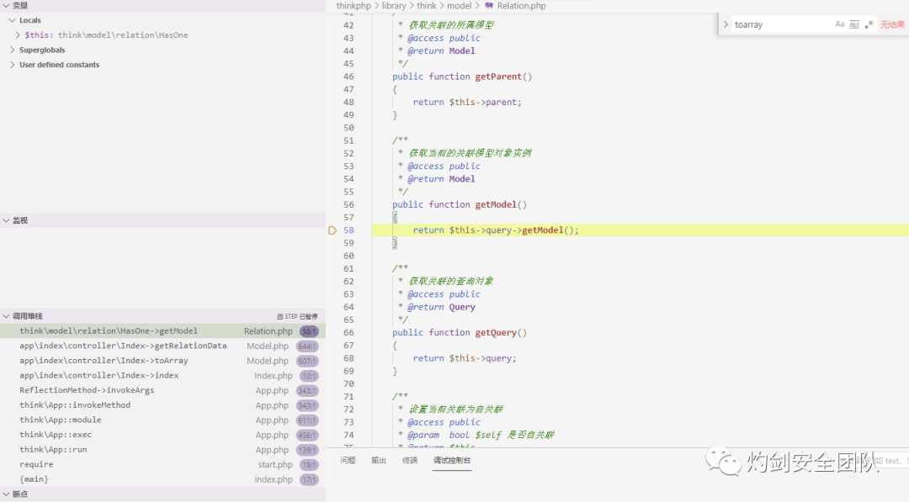
Task: Click the getParent function name
Action: 498,77
